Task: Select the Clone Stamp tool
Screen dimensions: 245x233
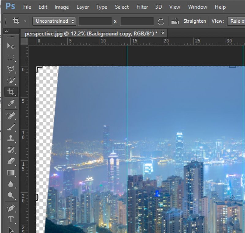Action: [x=11, y=138]
